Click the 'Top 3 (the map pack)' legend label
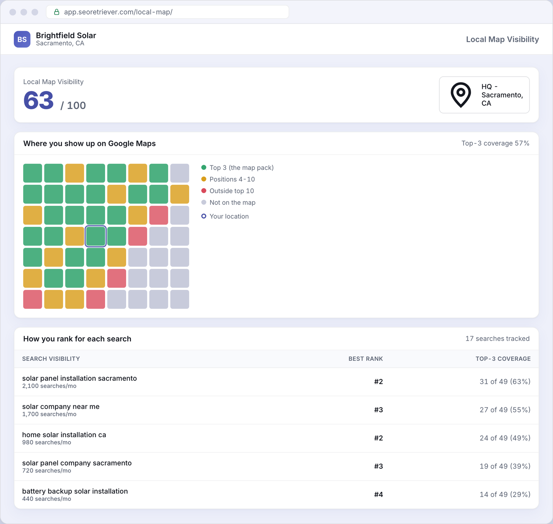Screen dimensions: 553x524 tap(242, 168)
